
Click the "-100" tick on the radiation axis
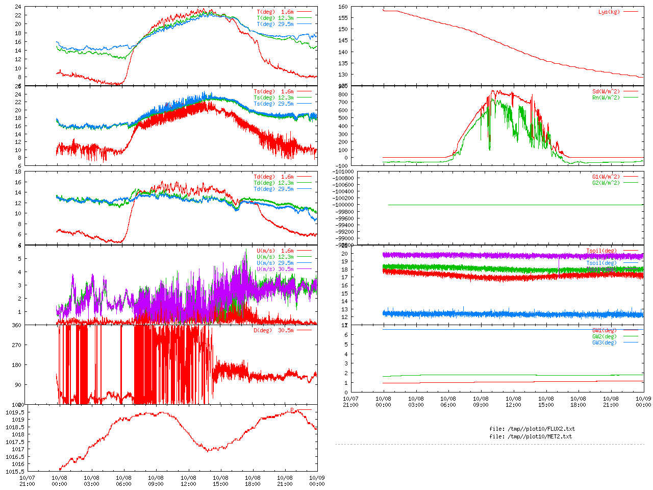point(341,165)
